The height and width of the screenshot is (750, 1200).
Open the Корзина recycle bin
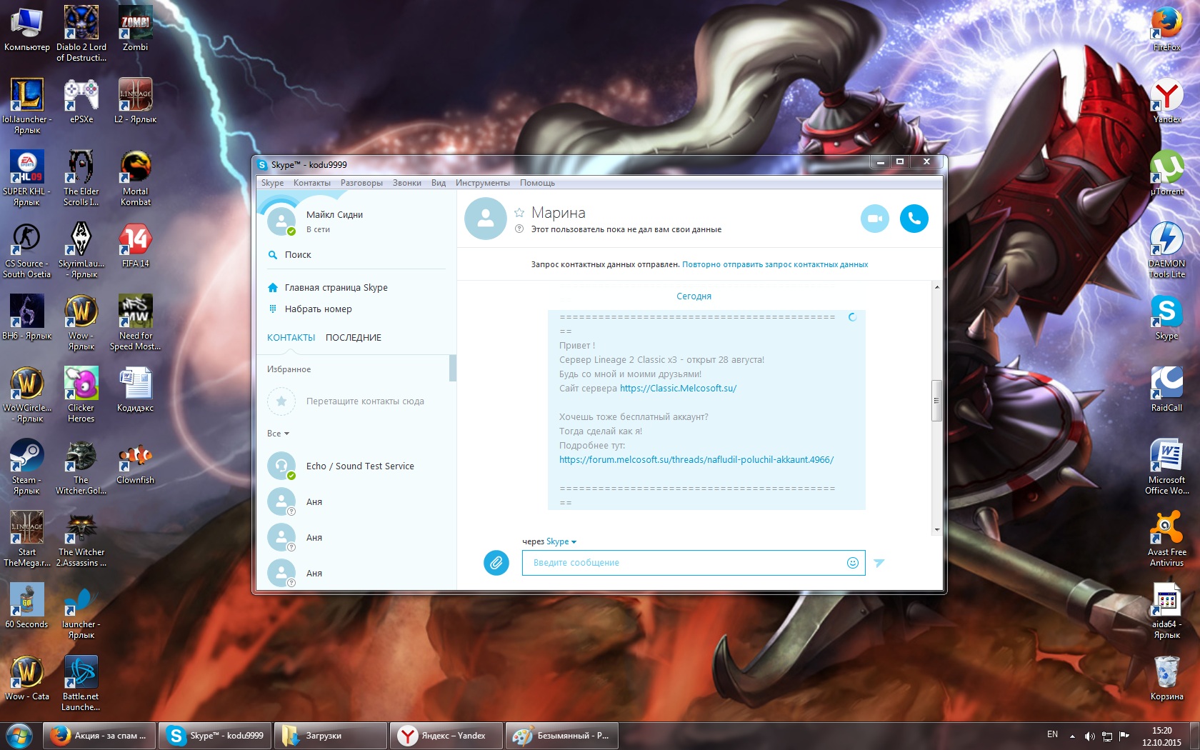coord(1167,678)
